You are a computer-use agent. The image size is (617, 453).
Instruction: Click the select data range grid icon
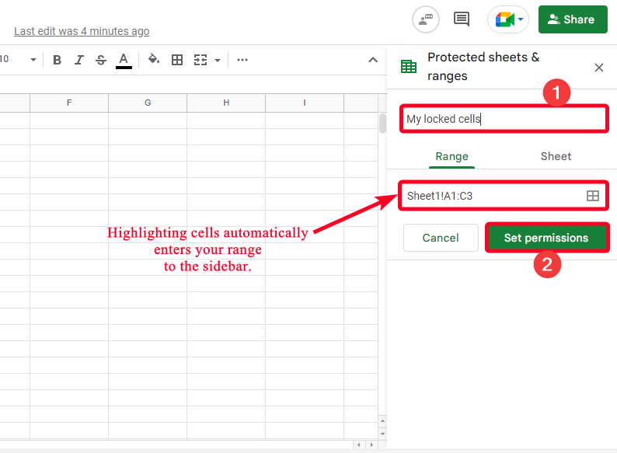(x=592, y=196)
